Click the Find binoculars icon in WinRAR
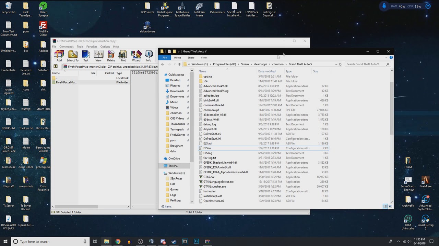Image resolution: width=439 pixels, height=246 pixels. 123,56
